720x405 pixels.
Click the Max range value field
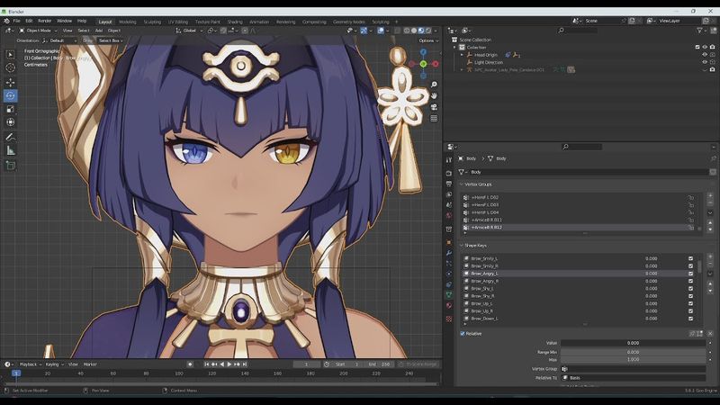(x=634, y=359)
